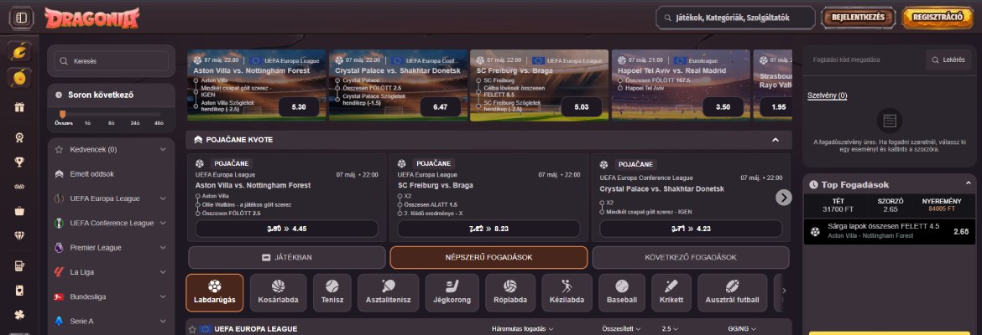
Task: Open Szelvény (0) bet slip link
Action: click(827, 95)
